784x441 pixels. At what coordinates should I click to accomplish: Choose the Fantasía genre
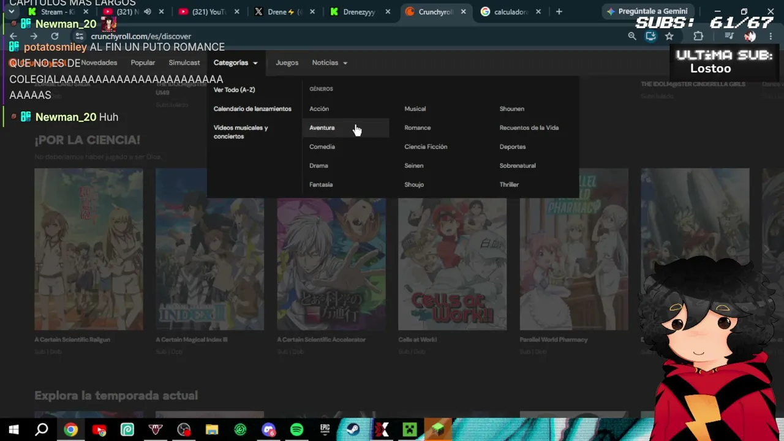tap(321, 184)
